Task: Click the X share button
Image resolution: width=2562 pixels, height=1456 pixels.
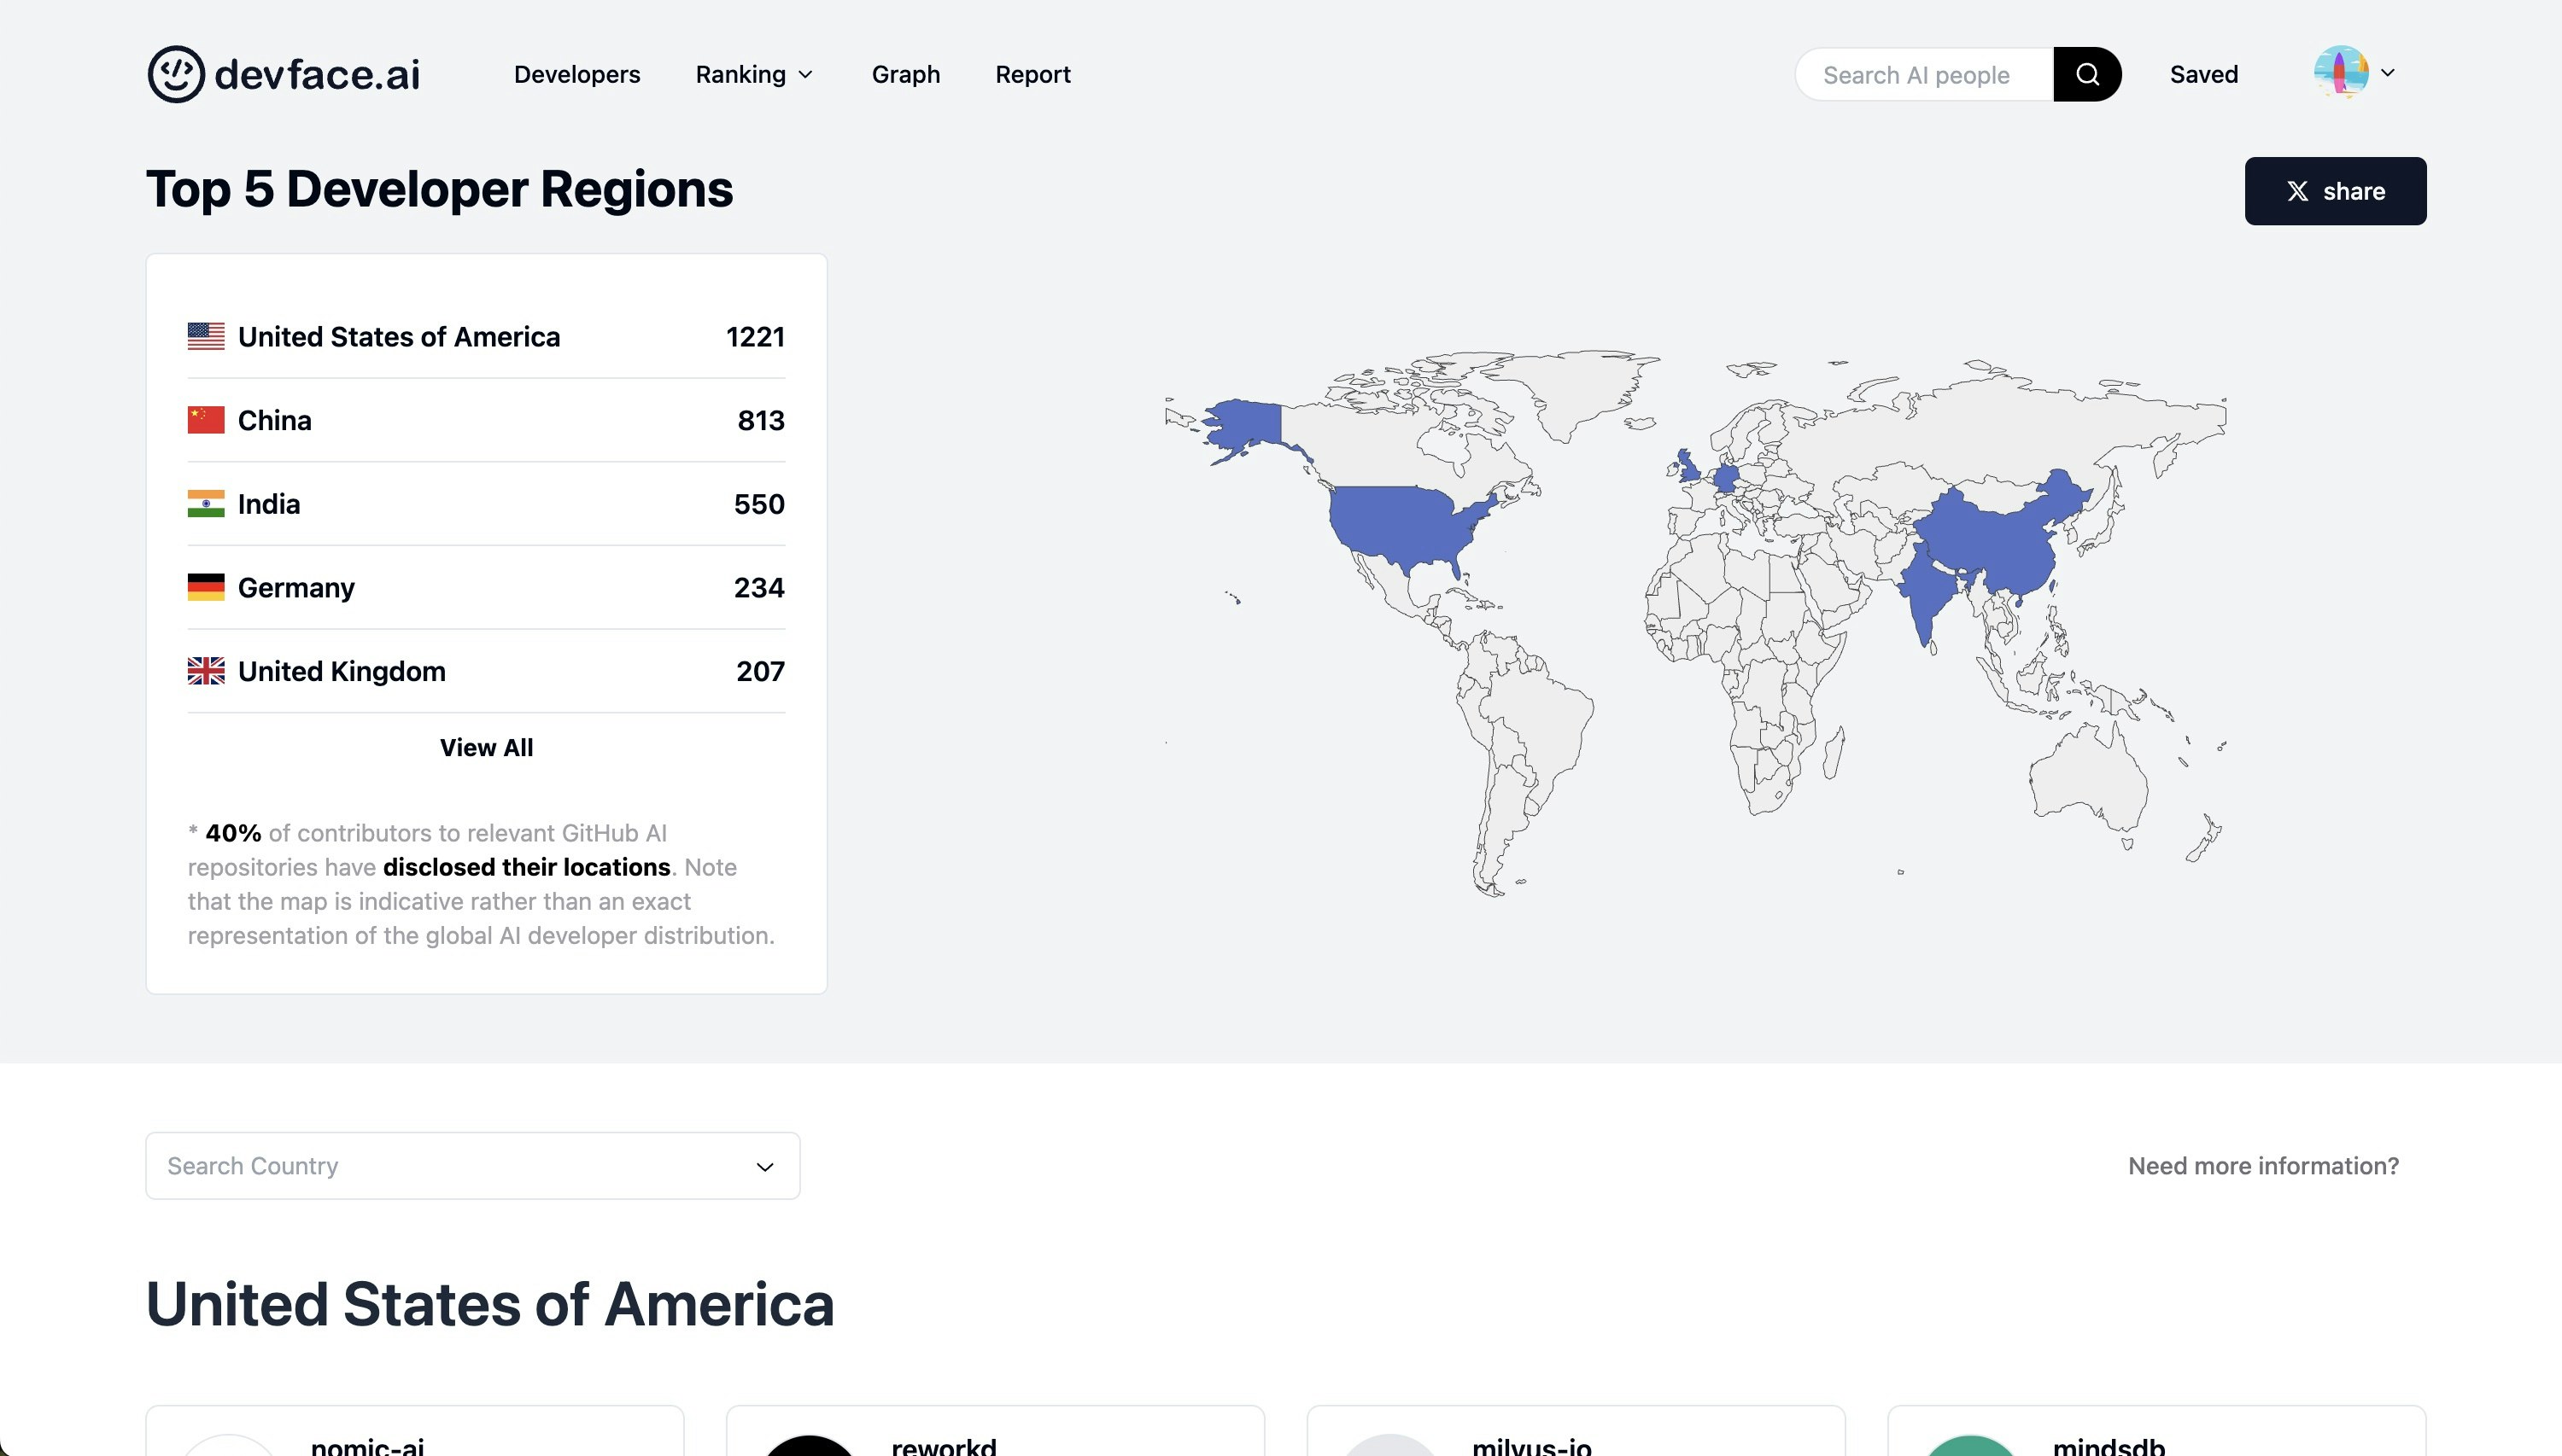Action: 2335,191
